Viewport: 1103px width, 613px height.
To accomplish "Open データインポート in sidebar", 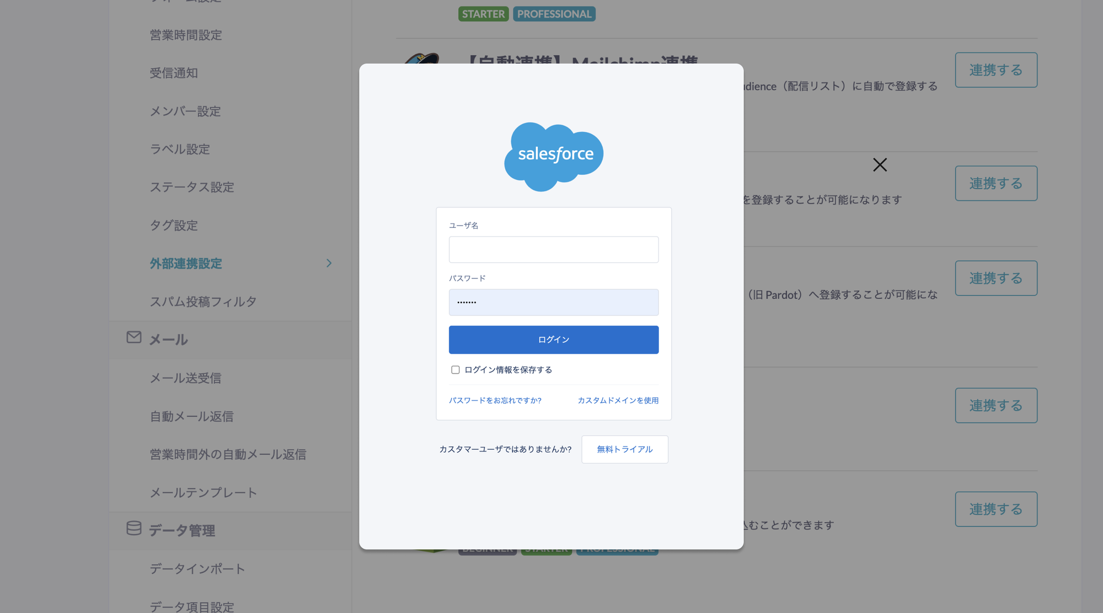I will 197,568.
